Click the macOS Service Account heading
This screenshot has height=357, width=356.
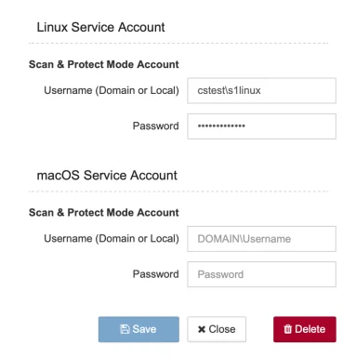coord(107,176)
